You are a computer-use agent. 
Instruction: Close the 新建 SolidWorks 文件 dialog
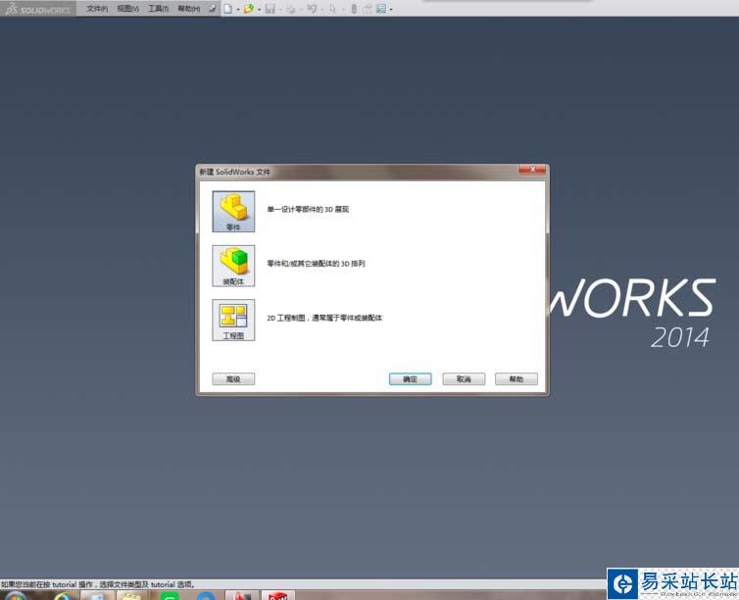(x=532, y=170)
